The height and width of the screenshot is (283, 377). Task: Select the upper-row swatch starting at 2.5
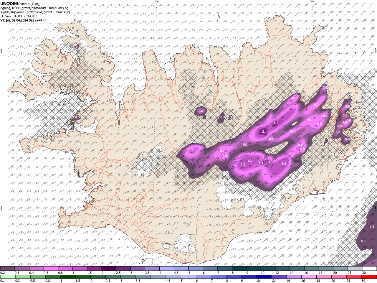[x=123, y=269]
